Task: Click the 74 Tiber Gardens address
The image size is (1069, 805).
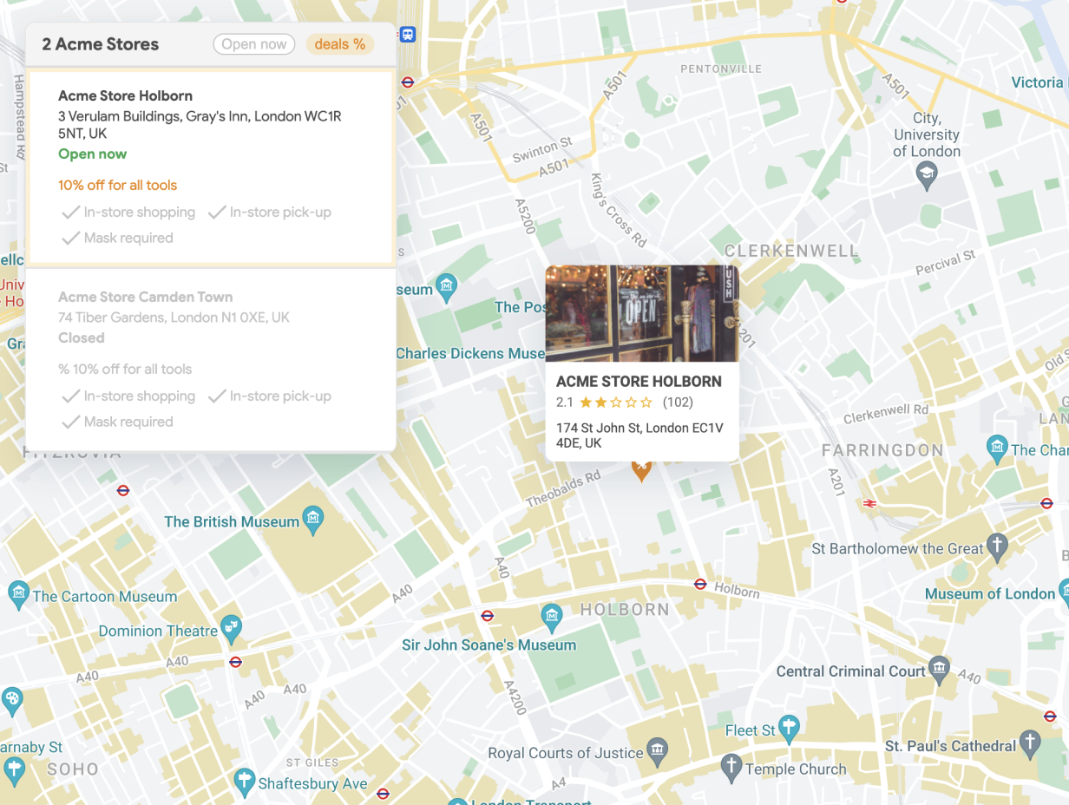Action: tap(174, 317)
